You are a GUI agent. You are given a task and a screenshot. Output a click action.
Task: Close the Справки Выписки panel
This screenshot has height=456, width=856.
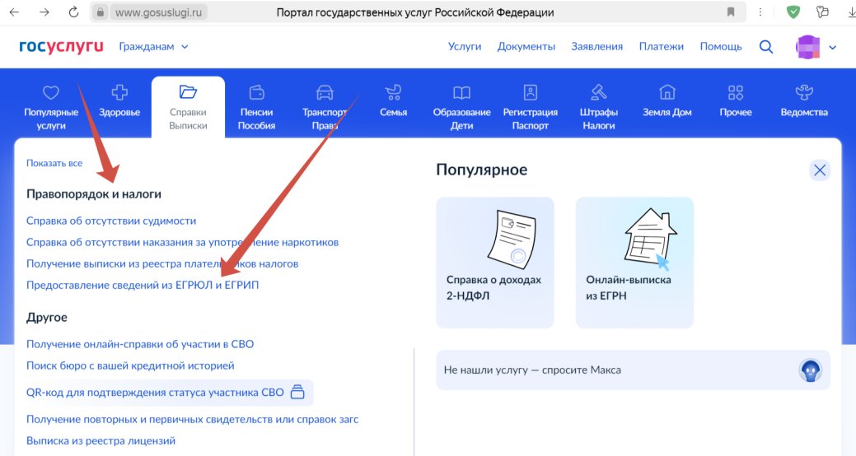coord(819,170)
